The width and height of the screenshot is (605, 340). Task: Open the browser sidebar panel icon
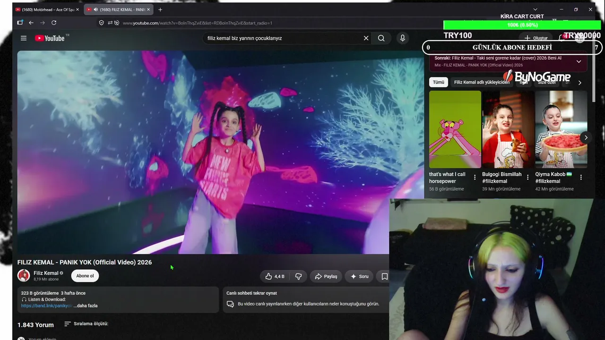pos(20,23)
